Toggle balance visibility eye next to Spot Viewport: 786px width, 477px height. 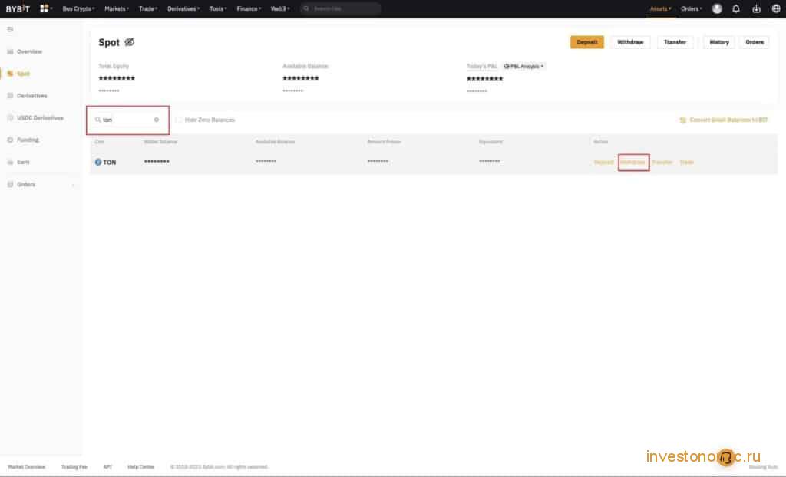[x=129, y=42]
